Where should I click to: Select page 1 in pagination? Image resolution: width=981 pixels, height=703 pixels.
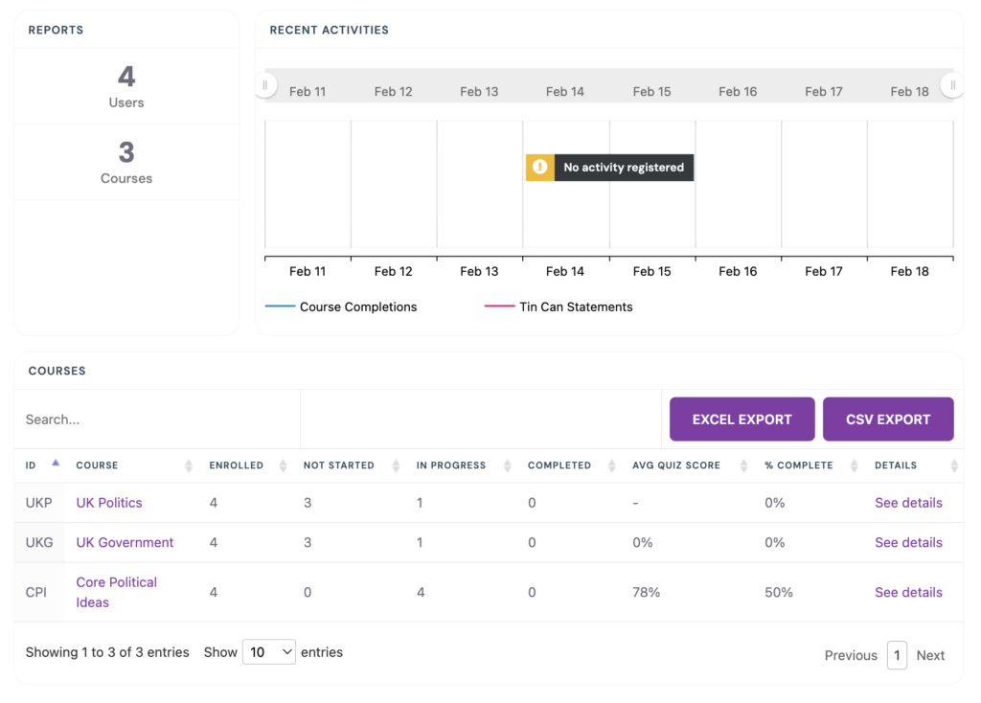click(x=897, y=655)
